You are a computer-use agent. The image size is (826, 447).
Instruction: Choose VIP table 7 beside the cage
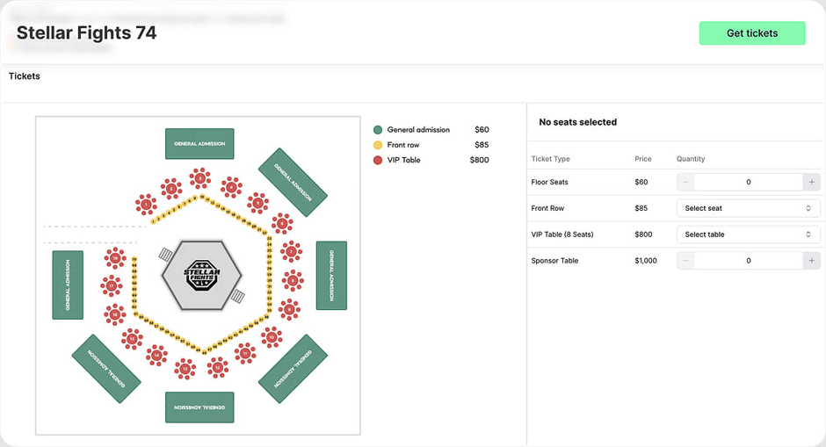[x=291, y=252]
